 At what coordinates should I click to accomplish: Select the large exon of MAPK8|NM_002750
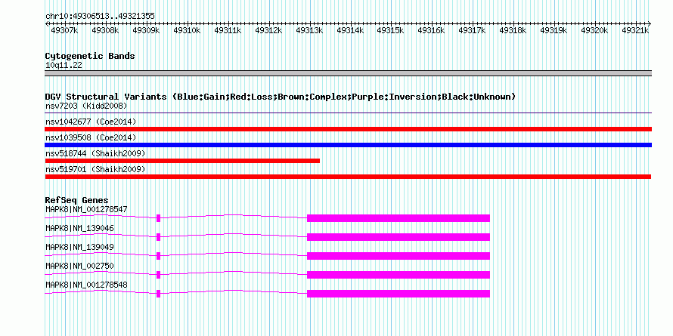point(399,275)
